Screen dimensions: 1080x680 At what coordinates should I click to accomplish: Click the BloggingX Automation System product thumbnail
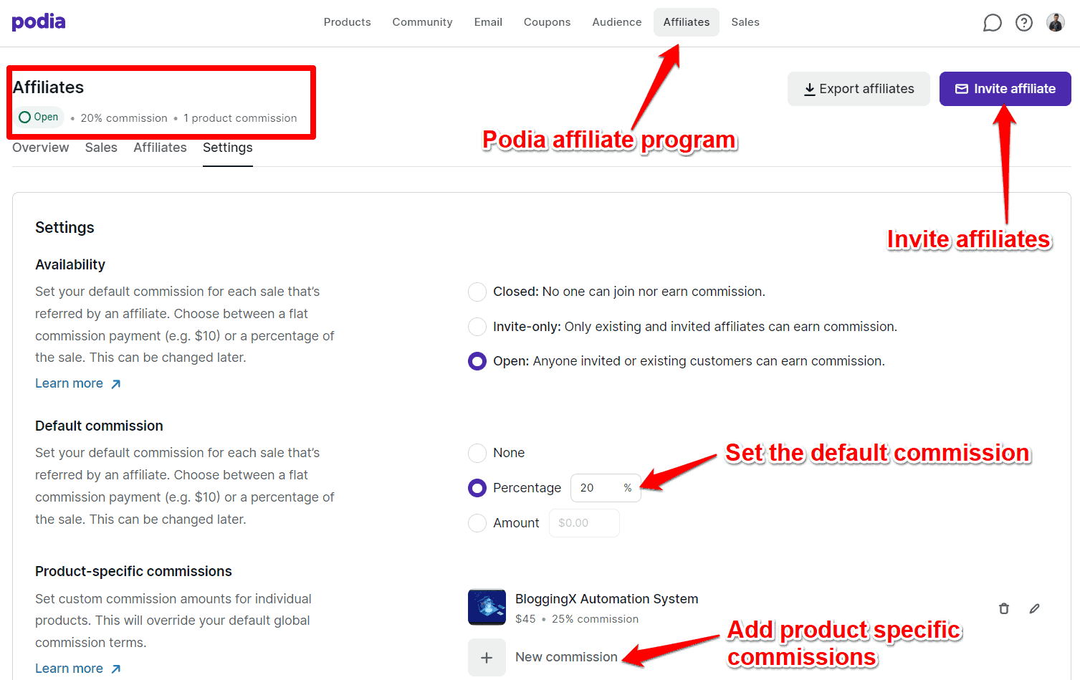point(487,607)
